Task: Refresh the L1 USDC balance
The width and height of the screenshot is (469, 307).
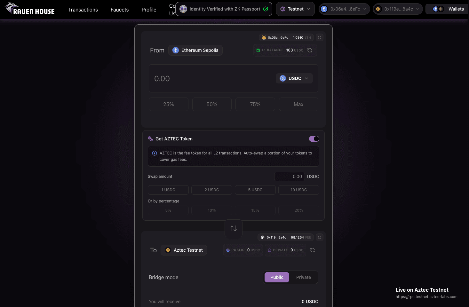Action: click(x=310, y=50)
